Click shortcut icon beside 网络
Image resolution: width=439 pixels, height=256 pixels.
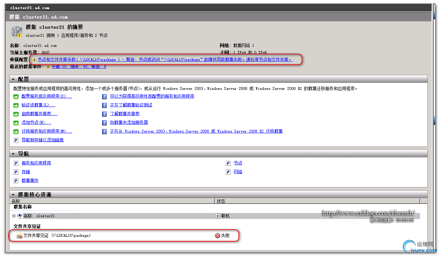(x=228, y=172)
